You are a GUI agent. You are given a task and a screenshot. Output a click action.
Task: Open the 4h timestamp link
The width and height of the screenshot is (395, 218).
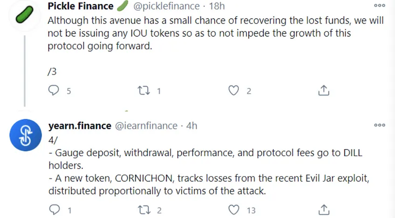(192, 125)
